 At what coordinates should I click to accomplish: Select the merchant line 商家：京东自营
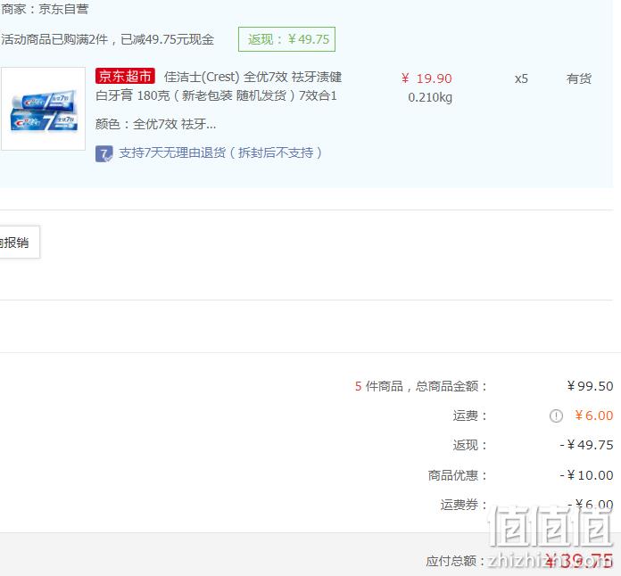point(45,9)
